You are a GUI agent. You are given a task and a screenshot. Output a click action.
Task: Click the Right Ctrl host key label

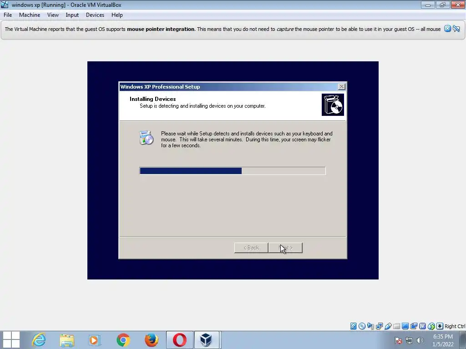[455, 326]
